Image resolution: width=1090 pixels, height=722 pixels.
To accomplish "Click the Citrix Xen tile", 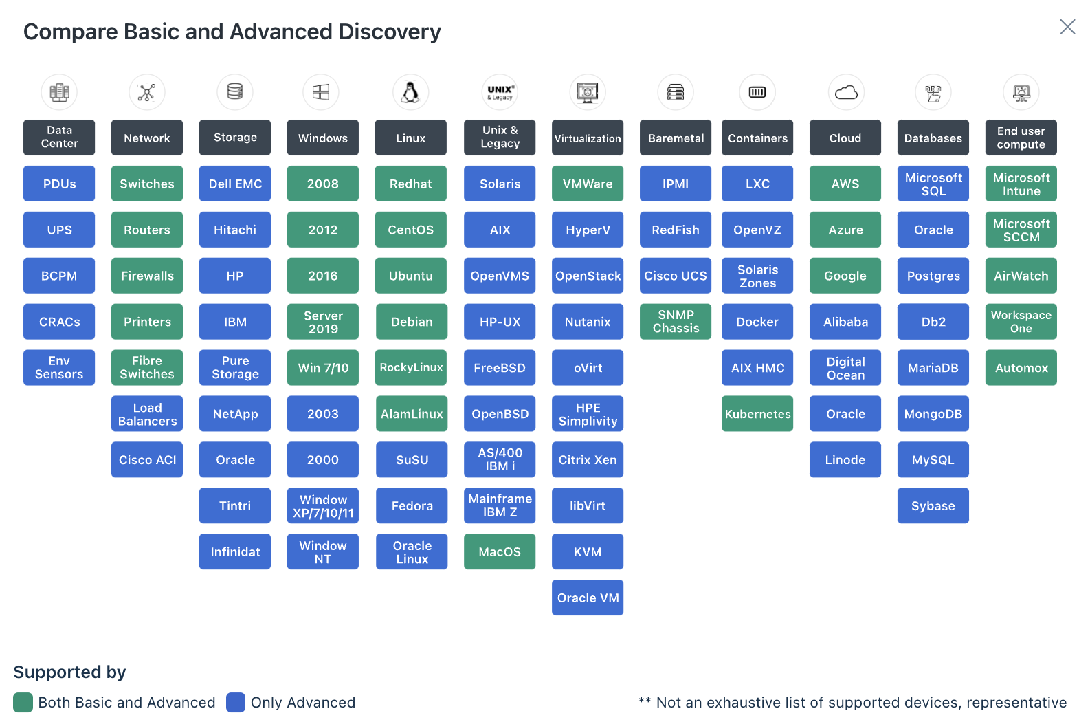I will [x=588, y=460].
